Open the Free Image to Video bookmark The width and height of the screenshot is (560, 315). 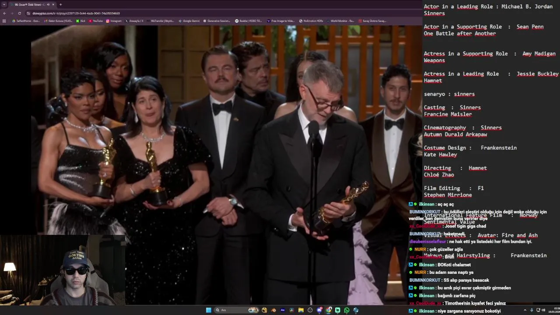280,21
